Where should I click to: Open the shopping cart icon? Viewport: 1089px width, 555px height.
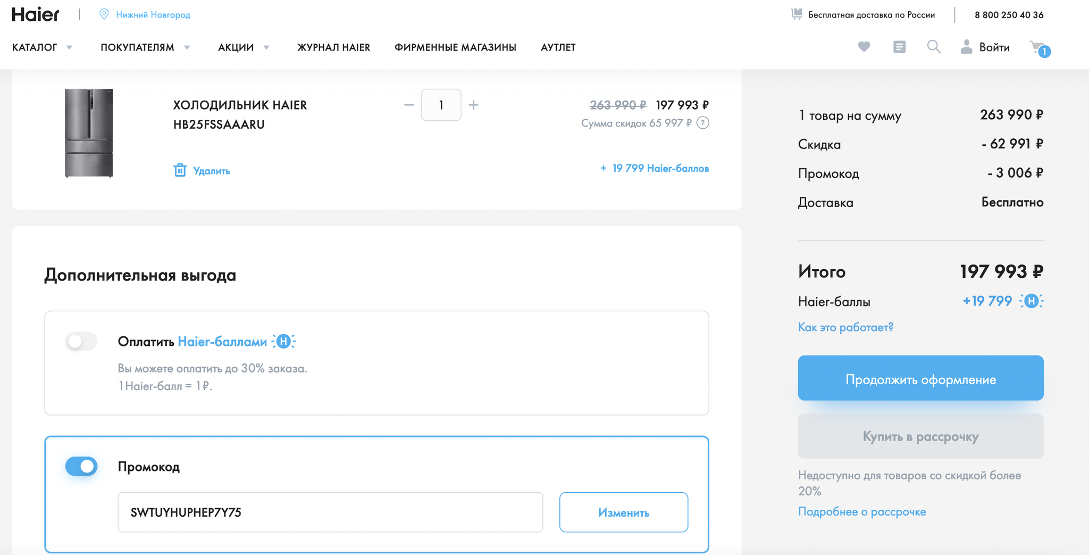(x=1040, y=48)
